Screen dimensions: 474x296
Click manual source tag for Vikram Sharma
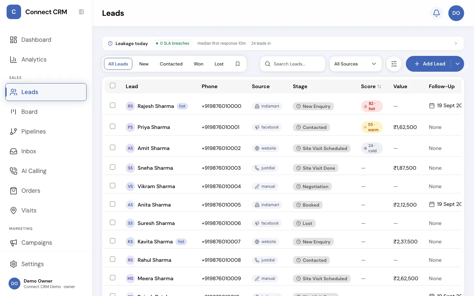pos(265,186)
